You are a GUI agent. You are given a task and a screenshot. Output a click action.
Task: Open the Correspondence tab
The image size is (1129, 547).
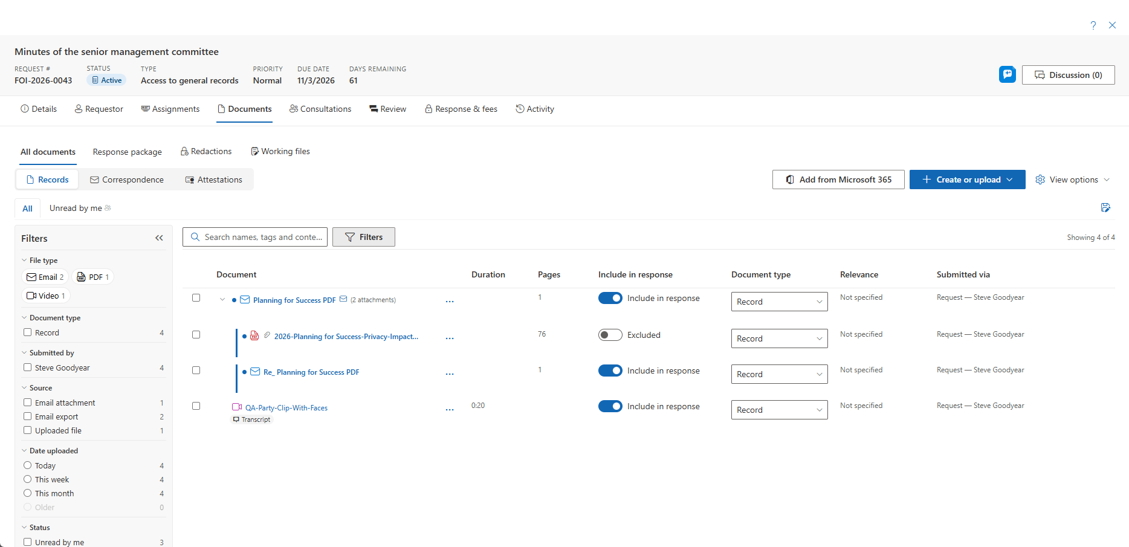127,180
